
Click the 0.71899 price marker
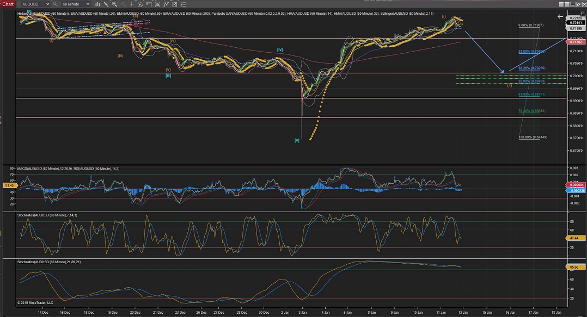click(576, 28)
